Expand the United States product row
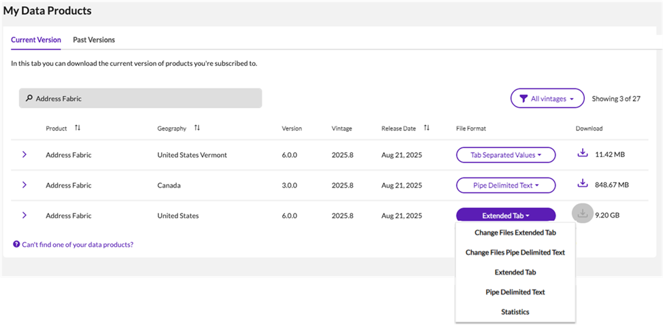Image resolution: width=663 pixels, height=325 pixels. [24, 215]
